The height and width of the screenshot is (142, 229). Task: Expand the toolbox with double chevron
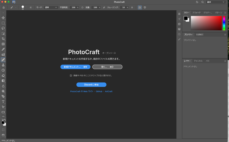click(x=3, y=13)
